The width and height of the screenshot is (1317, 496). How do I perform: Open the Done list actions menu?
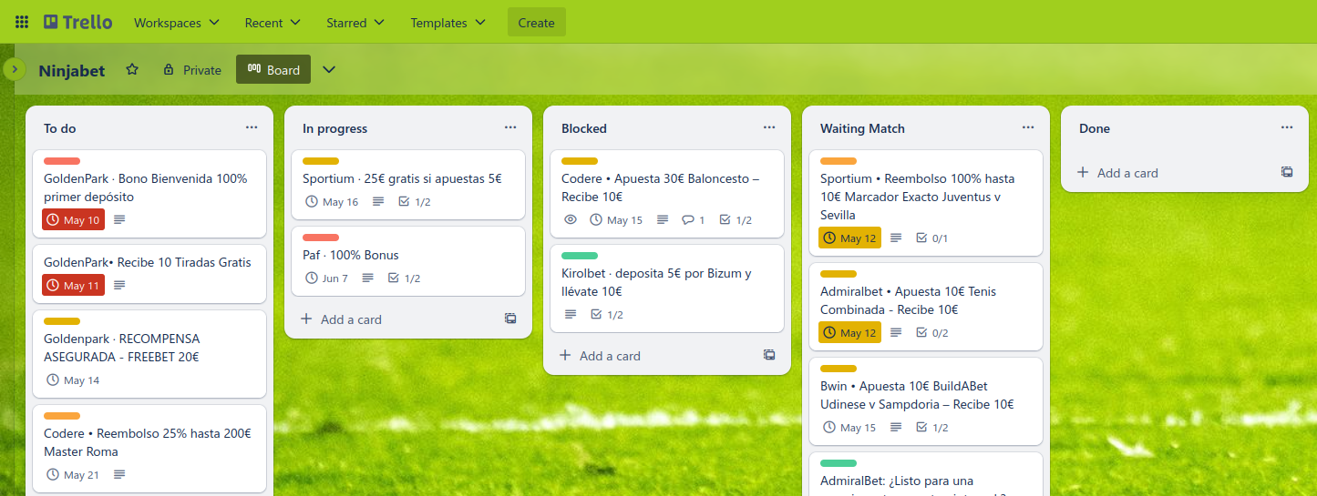pyautogui.click(x=1287, y=127)
